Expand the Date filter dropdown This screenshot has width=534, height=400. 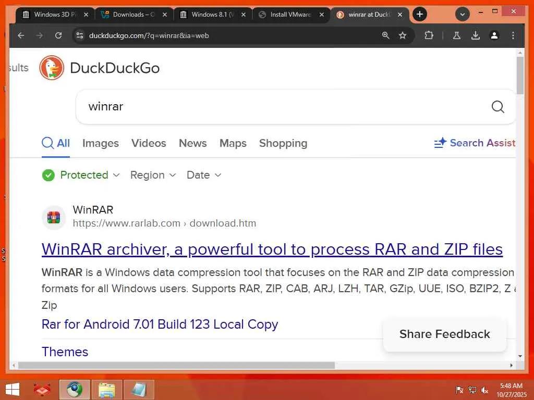coord(204,175)
